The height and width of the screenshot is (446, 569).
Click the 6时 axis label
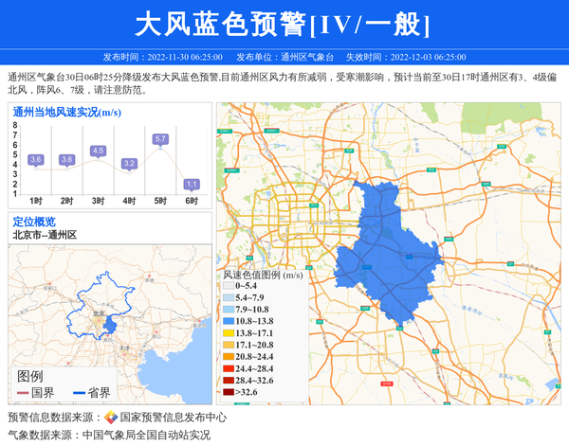[192, 201]
